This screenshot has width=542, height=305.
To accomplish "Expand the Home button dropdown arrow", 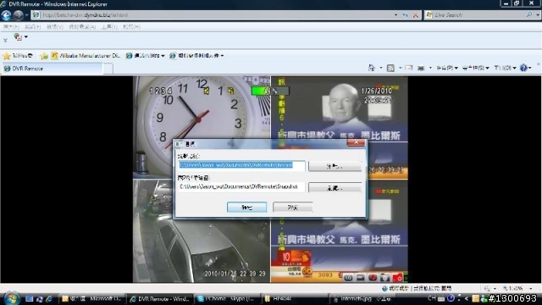I will [381, 68].
